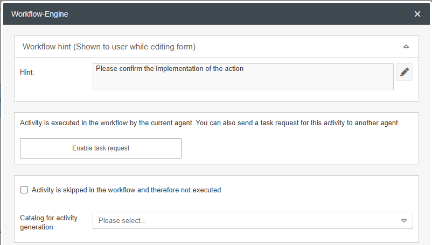Viewport: 432px width, 245px height.
Task: Click the task request description sentence
Action: point(210,122)
